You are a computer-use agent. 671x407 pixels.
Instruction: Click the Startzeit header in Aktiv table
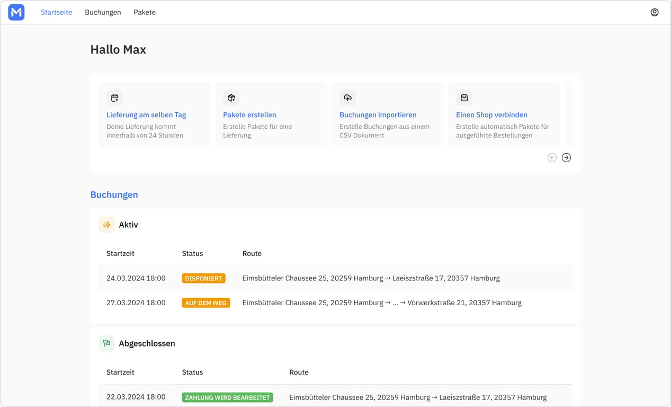(120, 253)
